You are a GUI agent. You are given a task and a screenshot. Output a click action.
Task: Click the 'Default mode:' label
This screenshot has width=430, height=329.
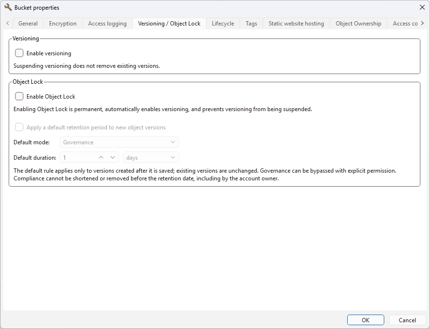(31, 142)
